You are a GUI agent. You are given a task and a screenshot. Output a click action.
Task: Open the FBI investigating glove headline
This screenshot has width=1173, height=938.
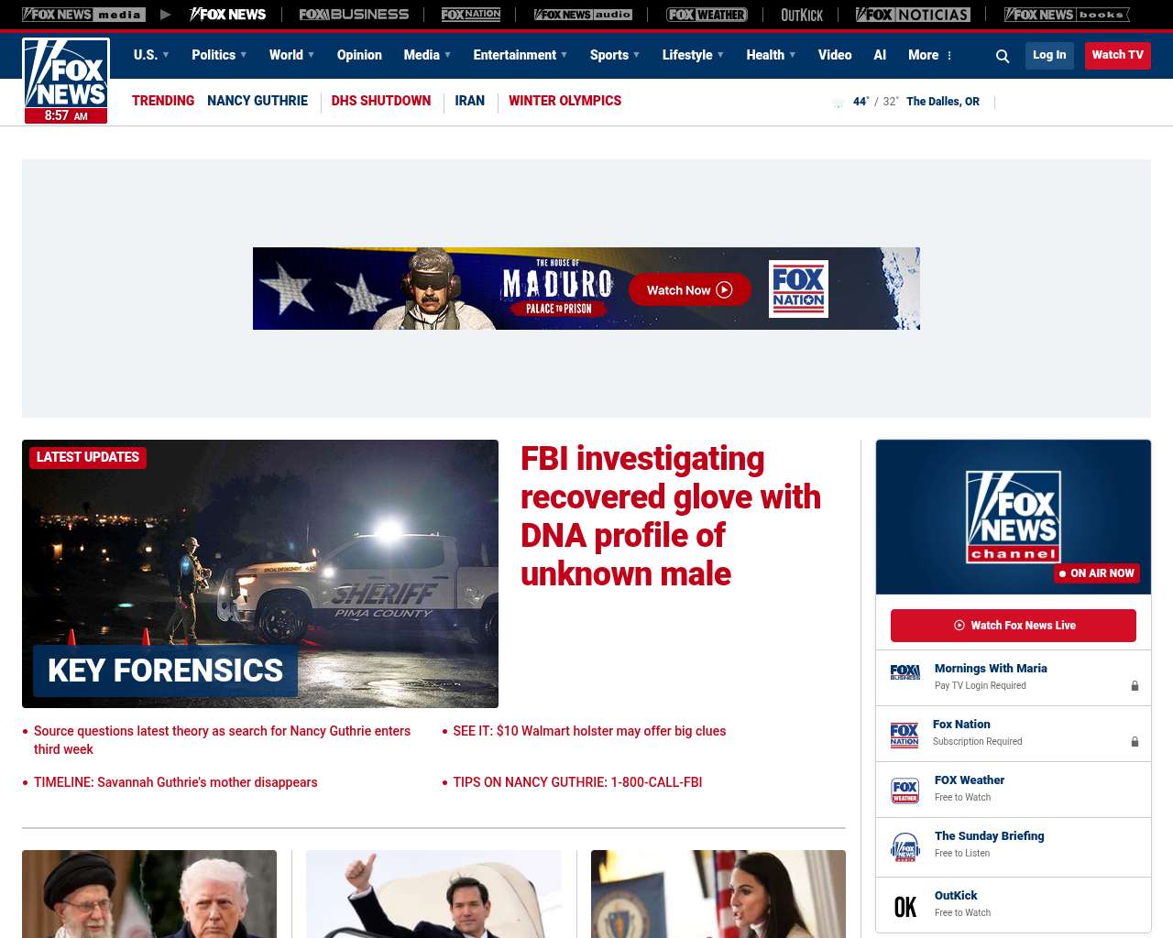click(671, 516)
